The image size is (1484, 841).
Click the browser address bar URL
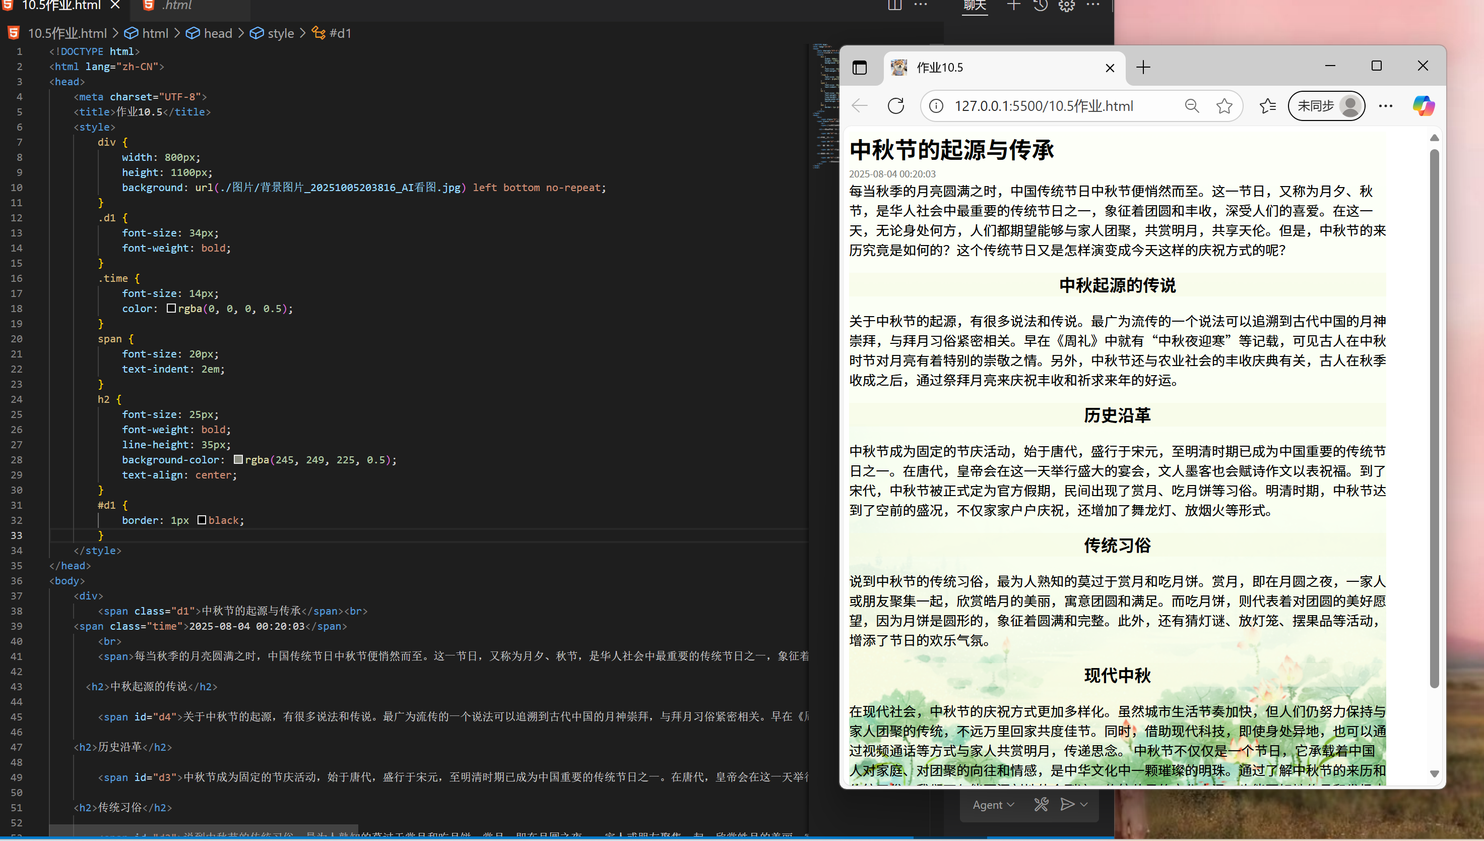pos(1044,106)
